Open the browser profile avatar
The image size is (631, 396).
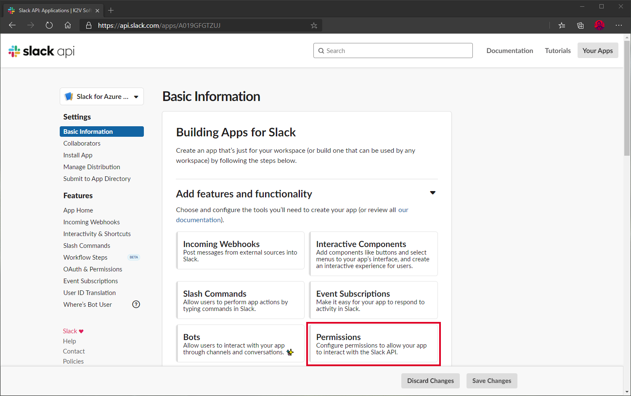599,25
